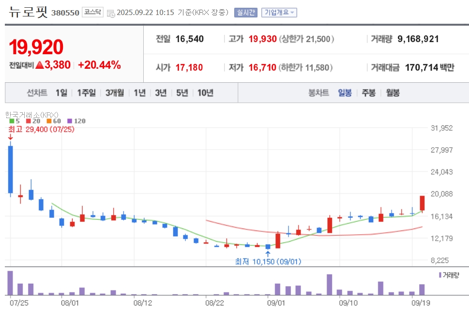Image resolution: width=469 pixels, height=320 pixels.
Task: Click the latest red candle on 09/22
Action: [x=422, y=203]
